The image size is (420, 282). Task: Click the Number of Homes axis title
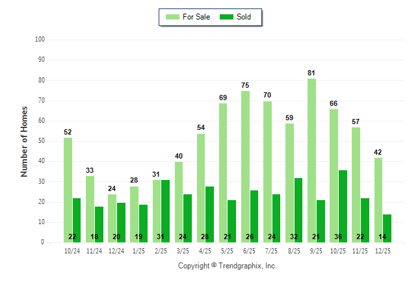pyautogui.click(x=24, y=141)
